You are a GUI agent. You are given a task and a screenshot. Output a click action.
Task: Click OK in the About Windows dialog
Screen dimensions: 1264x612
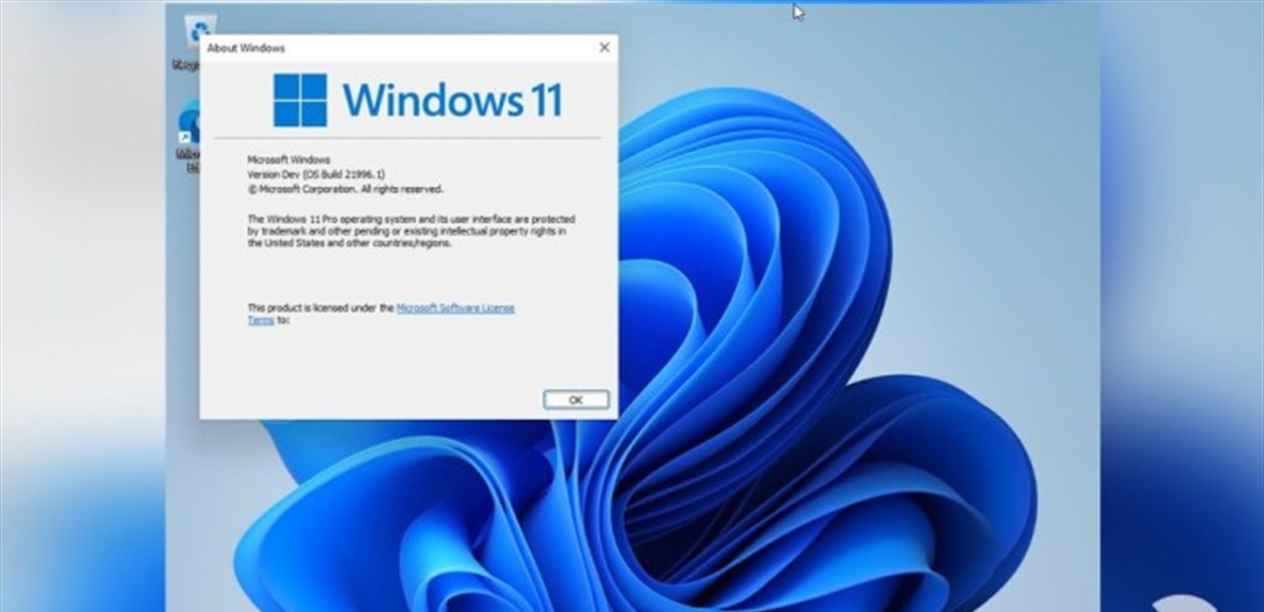[x=576, y=399]
